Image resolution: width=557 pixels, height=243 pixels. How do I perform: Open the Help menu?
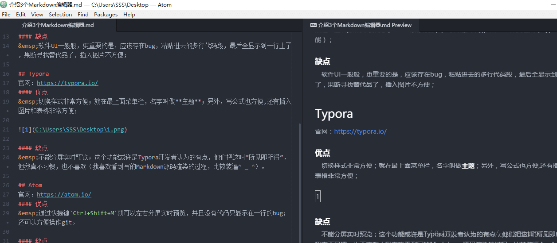[x=129, y=14]
